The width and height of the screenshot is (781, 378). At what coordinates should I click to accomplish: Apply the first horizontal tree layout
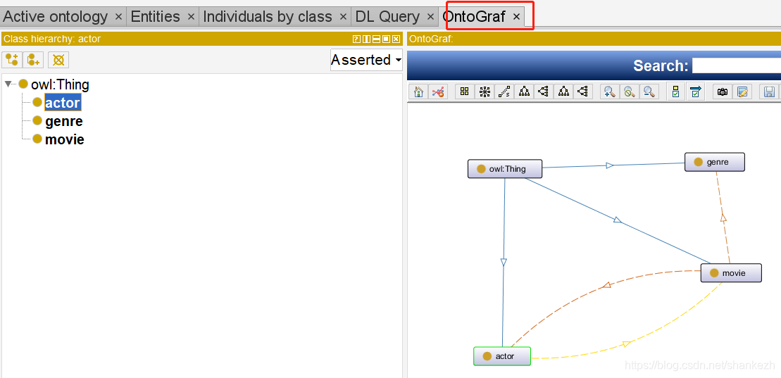click(x=544, y=92)
